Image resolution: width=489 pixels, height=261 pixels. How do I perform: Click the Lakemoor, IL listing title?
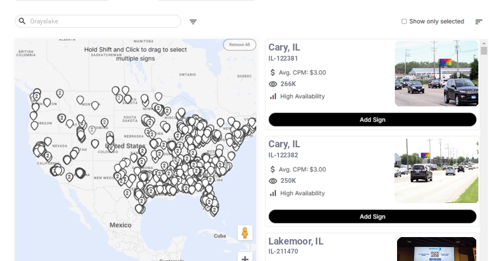coord(296,241)
